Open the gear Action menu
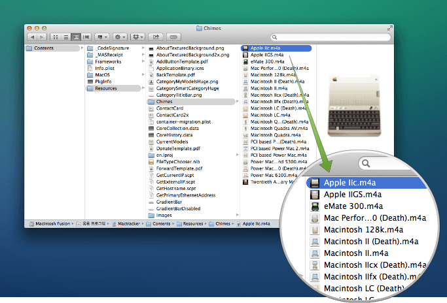Screen dimensions: 447x303 pos(120,37)
